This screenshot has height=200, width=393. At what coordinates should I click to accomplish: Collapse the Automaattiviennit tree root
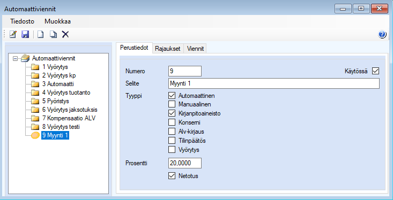tap(16, 58)
